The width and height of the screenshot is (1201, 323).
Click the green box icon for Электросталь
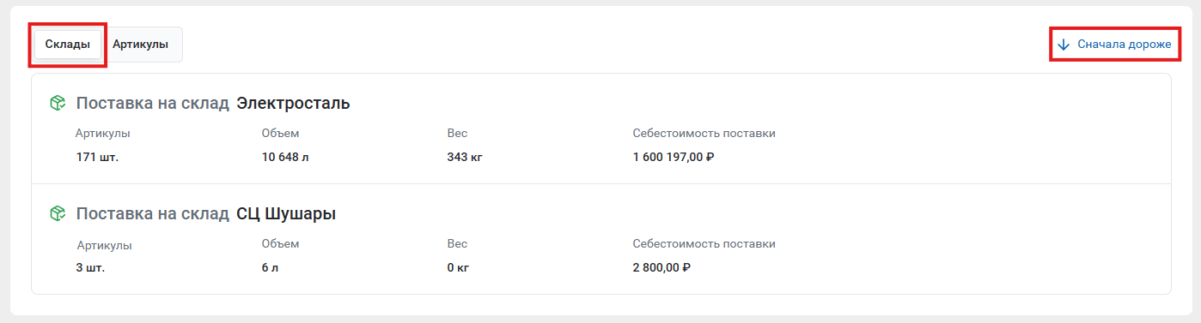pos(58,104)
